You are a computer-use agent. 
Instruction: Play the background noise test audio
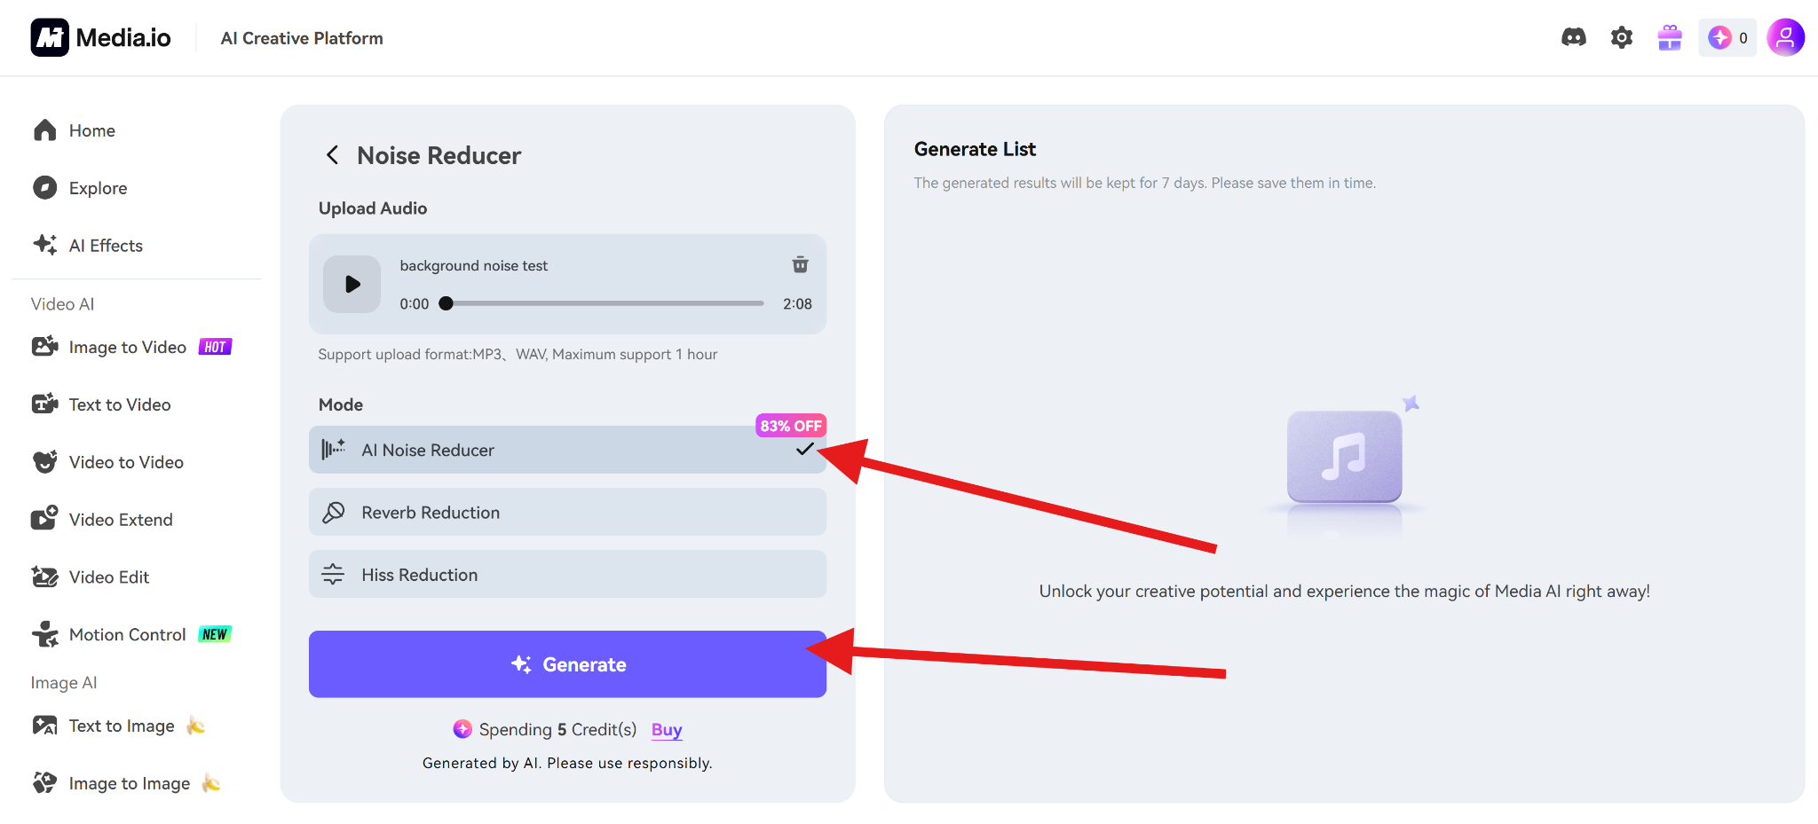352,285
